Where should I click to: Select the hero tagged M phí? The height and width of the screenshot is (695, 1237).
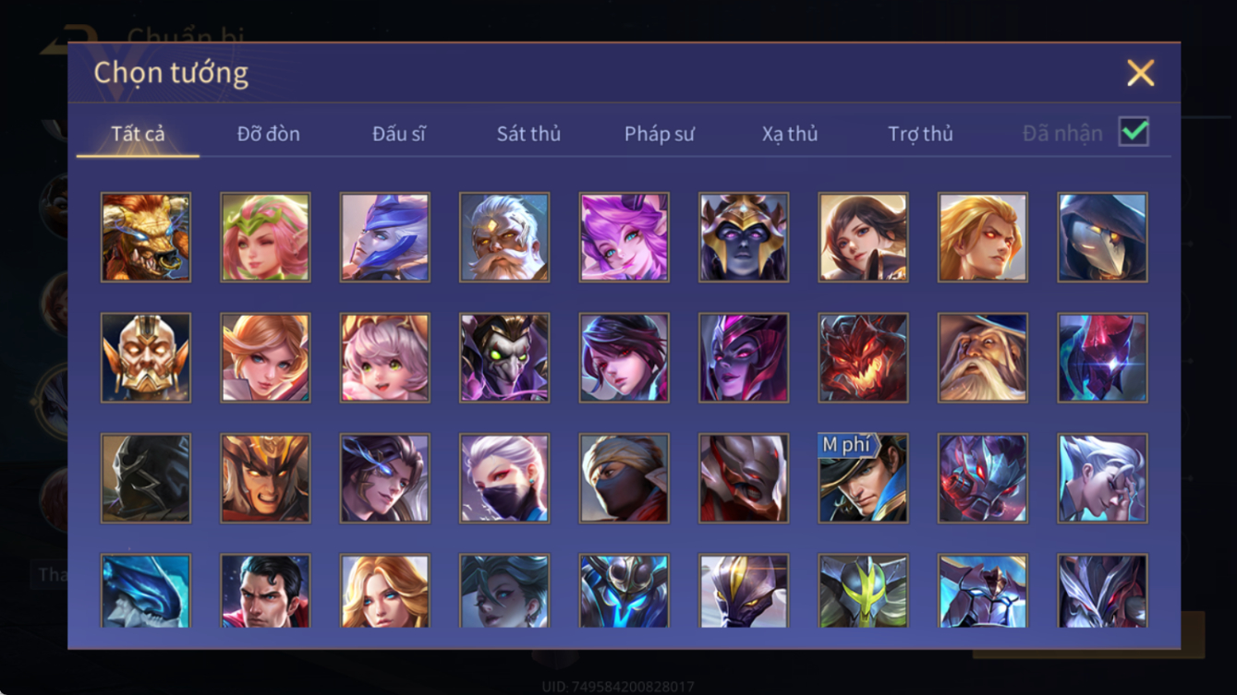point(863,479)
